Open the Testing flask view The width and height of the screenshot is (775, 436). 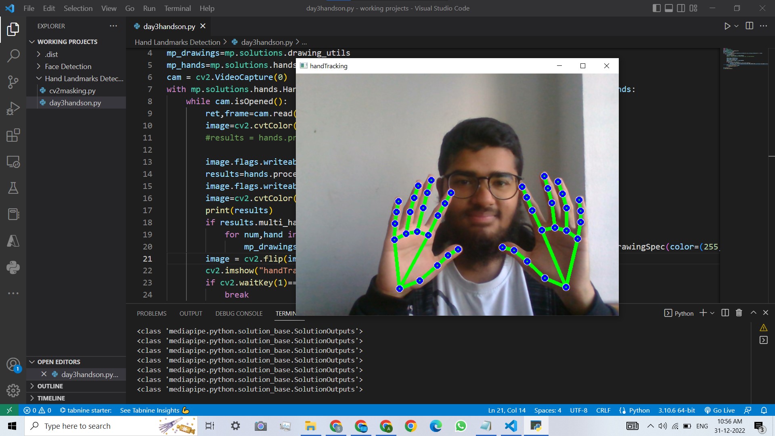(x=13, y=188)
